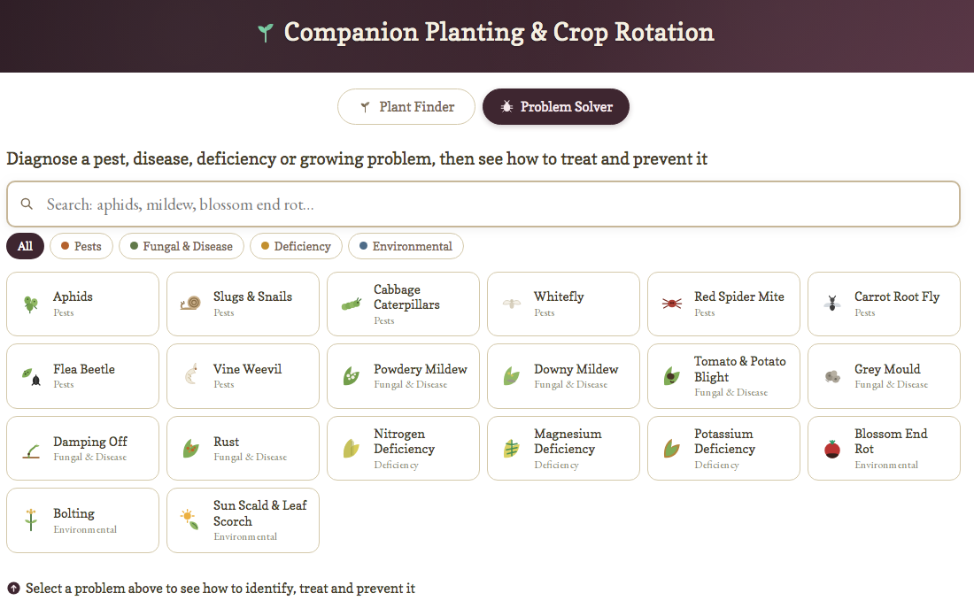Select the Problem Solver tab
The image size is (974, 616).
[556, 107]
